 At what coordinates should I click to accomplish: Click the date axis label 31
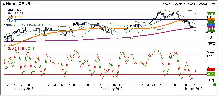click(35, 85)
